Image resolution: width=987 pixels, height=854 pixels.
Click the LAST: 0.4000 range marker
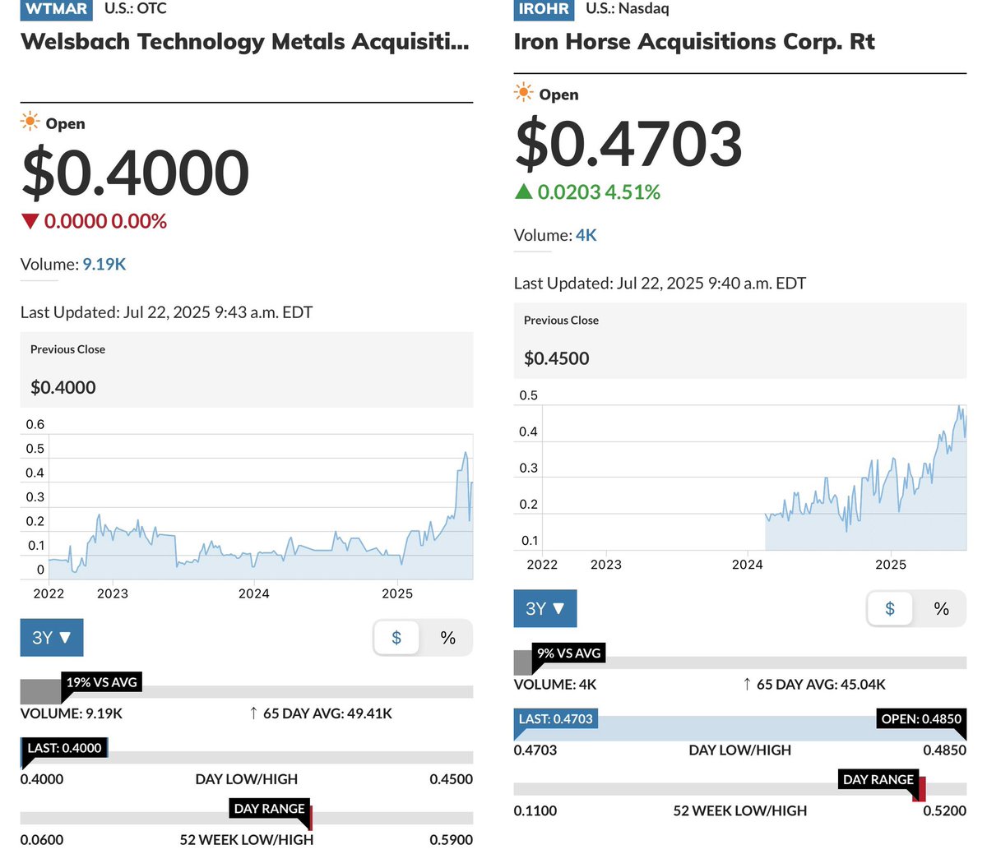coord(64,748)
